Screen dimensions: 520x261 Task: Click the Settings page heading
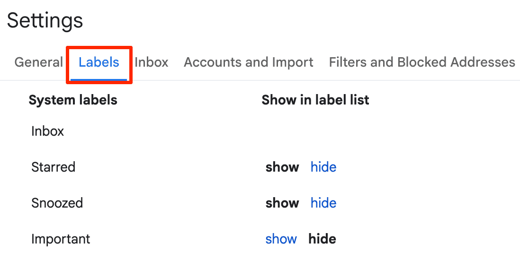[x=45, y=21]
